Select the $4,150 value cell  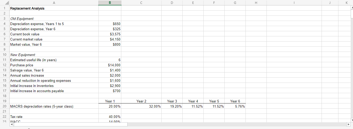pyautogui.click(x=110, y=39)
